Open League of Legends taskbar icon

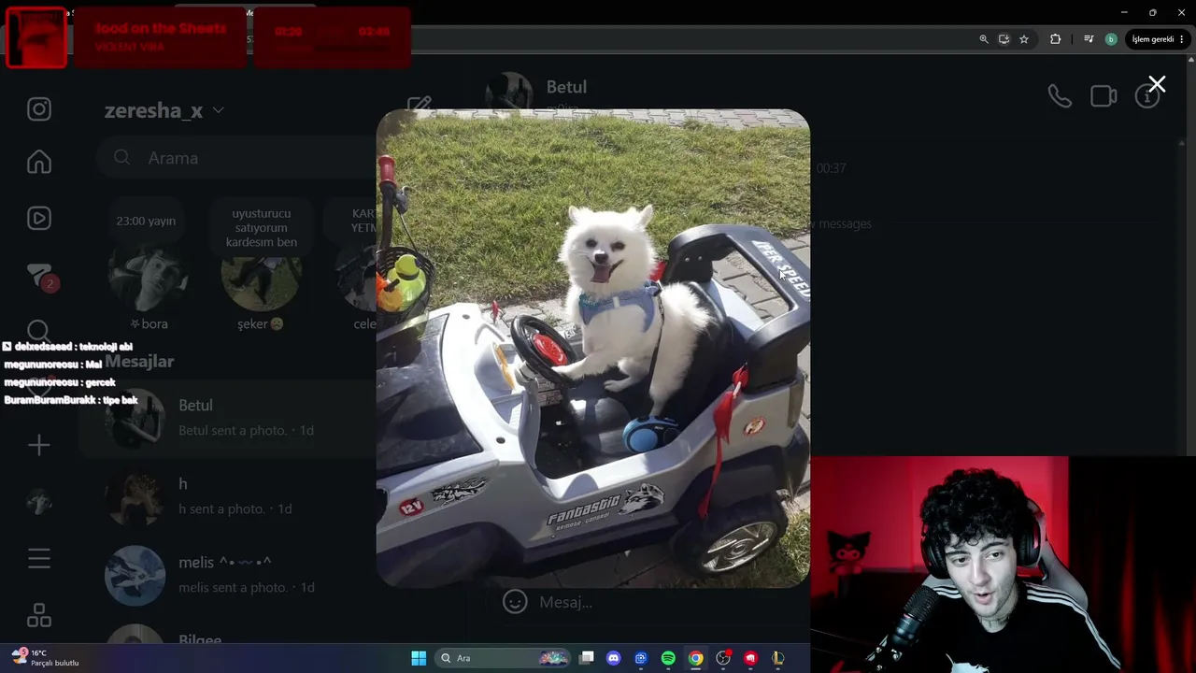pyautogui.click(x=777, y=658)
